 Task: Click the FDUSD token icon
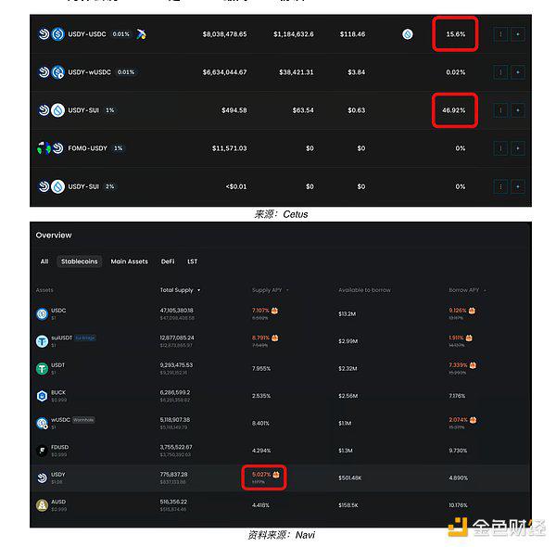(x=42, y=451)
